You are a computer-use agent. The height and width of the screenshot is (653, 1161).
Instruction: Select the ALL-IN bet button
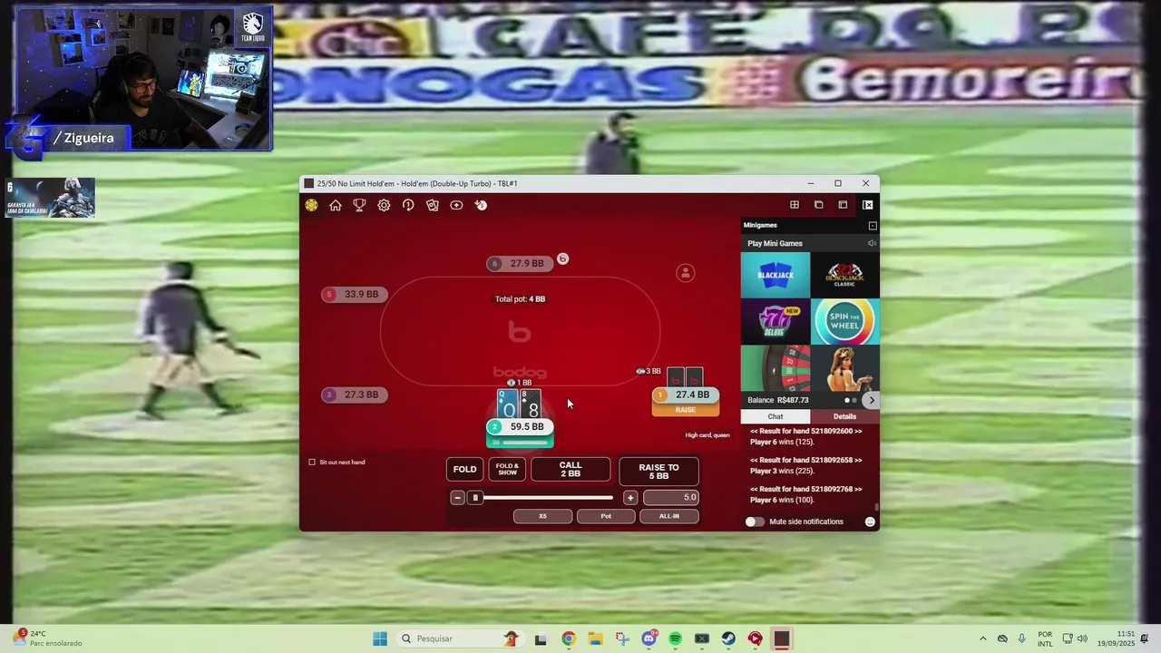coord(669,516)
